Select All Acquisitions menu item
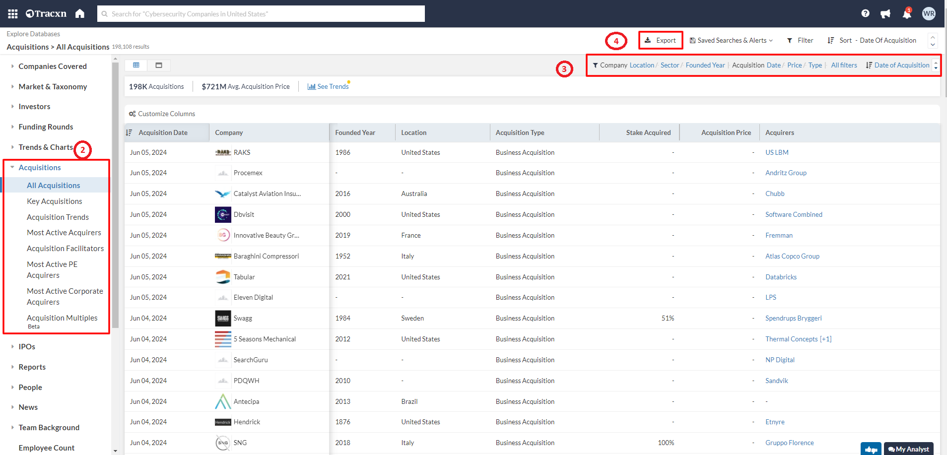947x455 pixels. 54,185
